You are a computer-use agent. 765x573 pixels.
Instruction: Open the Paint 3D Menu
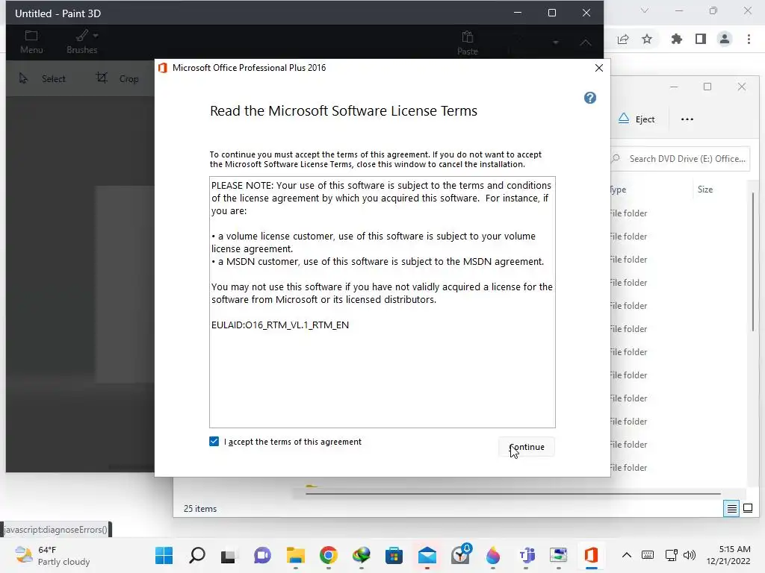pos(31,42)
